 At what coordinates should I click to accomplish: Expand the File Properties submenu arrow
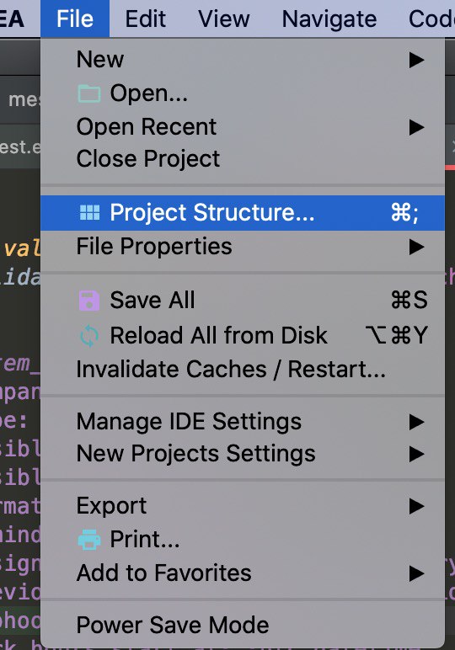click(x=416, y=247)
